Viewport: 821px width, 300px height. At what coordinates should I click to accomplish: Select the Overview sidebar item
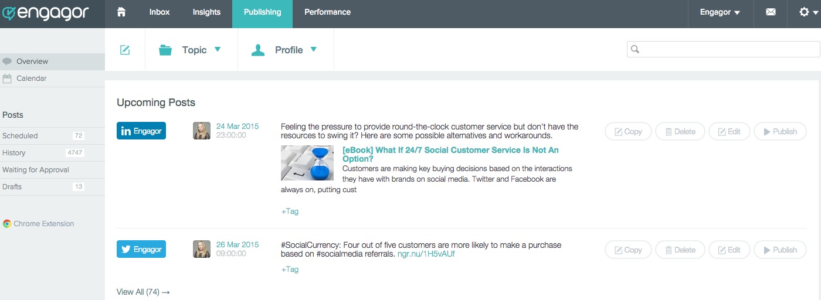pyautogui.click(x=32, y=62)
